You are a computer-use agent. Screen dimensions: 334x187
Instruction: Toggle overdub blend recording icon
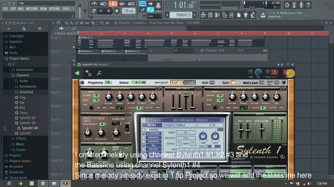(x=122, y=4)
